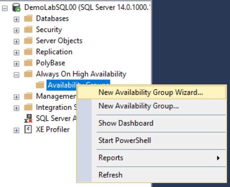This screenshot has height=187, width=230.
Task: Expand the Management folder
Action: 16,97
